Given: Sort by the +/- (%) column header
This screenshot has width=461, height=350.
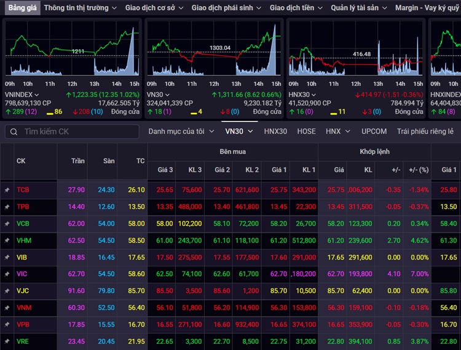Looking at the screenshot, I should (419, 169).
